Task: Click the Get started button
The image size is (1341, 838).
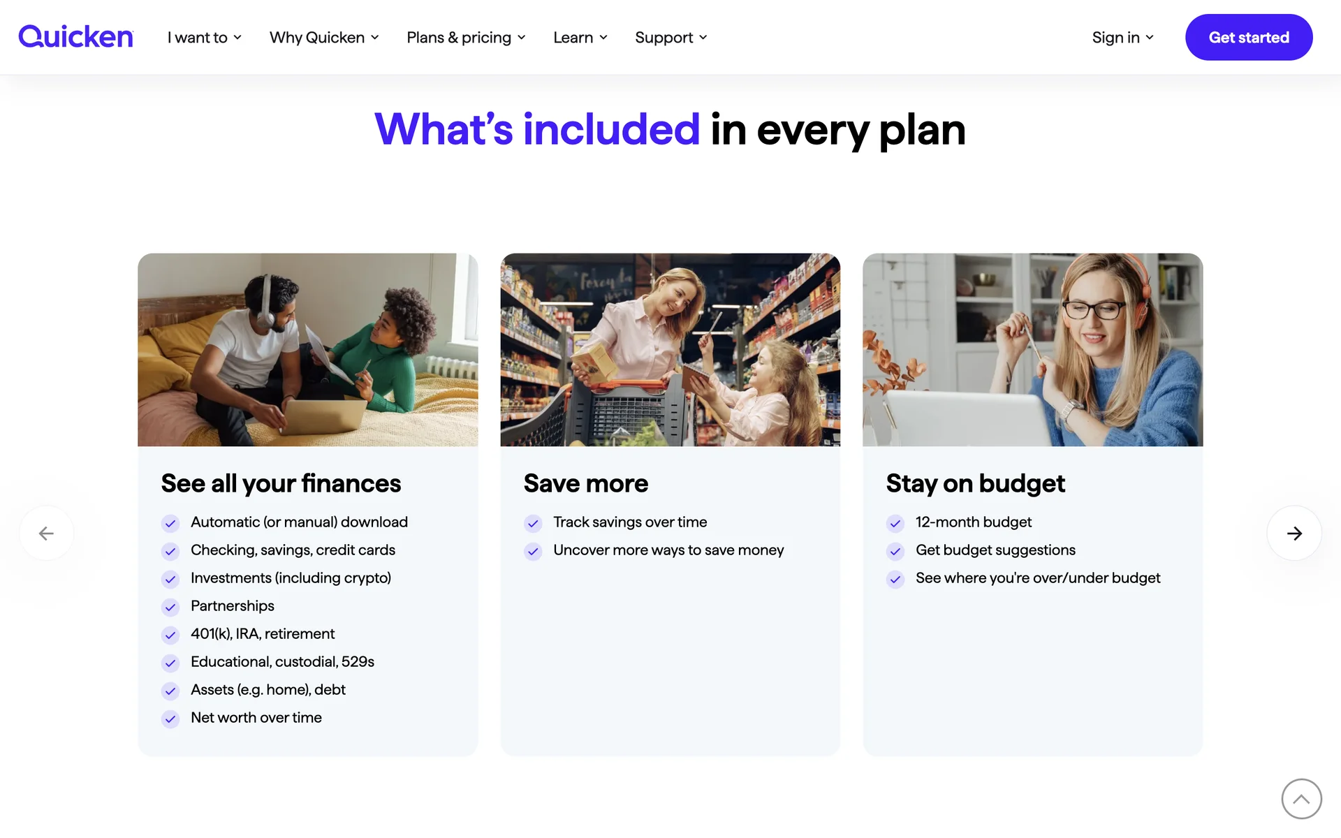Action: coord(1249,37)
